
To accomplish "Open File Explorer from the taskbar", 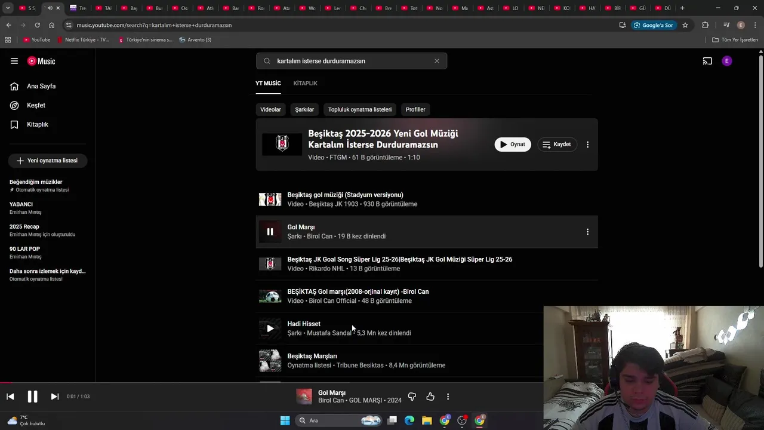I will click(x=427, y=420).
